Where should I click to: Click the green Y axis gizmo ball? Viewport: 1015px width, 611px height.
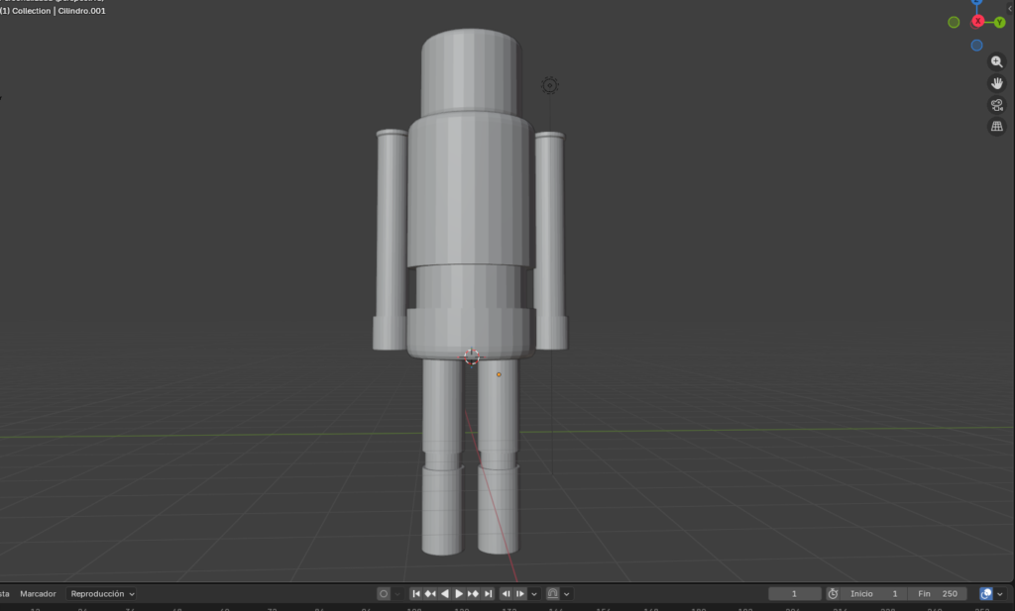coord(999,23)
